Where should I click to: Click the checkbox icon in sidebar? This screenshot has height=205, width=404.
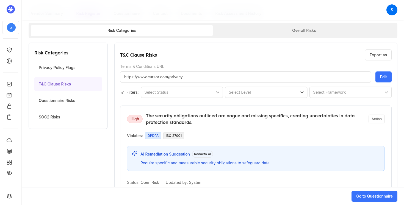click(x=9, y=84)
